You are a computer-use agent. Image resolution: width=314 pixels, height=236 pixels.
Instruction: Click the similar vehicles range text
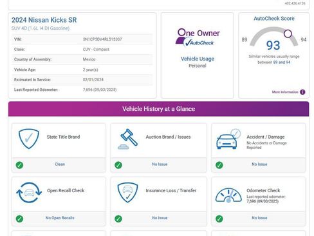tap(274, 59)
